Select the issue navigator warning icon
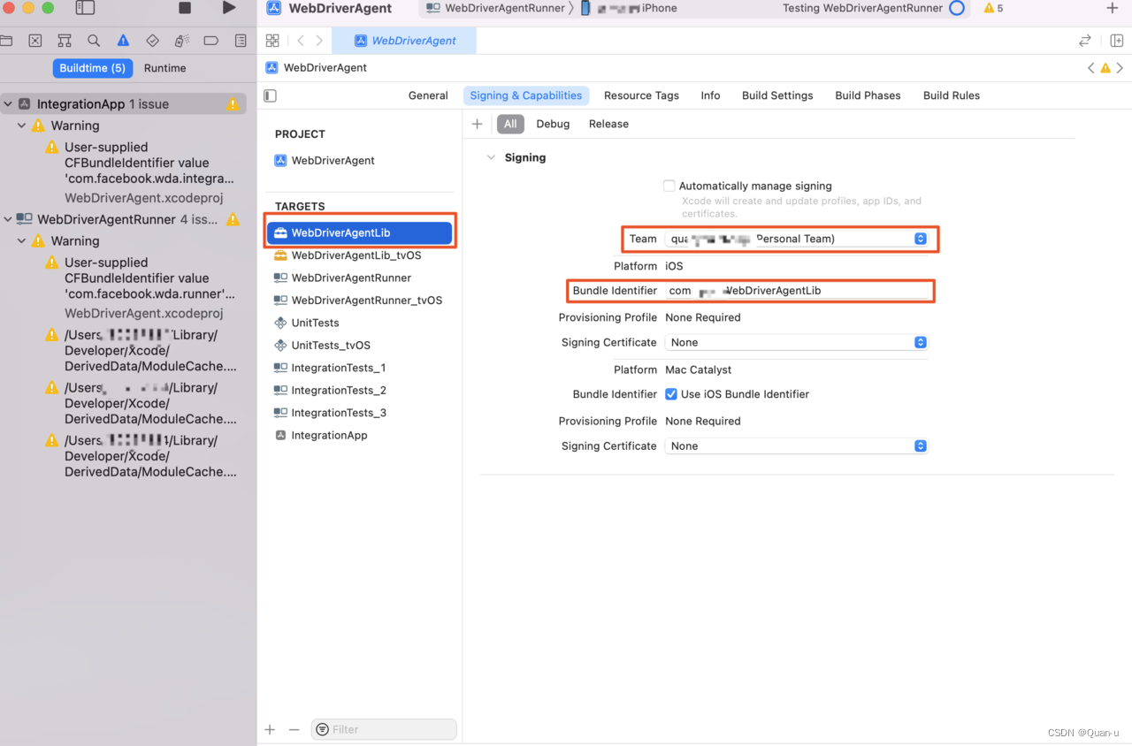1132x746 pixels. [x=123, y=41]
